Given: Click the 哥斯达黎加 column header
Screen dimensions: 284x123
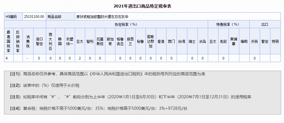Looking at the screenshot, I should click(150, 41).
